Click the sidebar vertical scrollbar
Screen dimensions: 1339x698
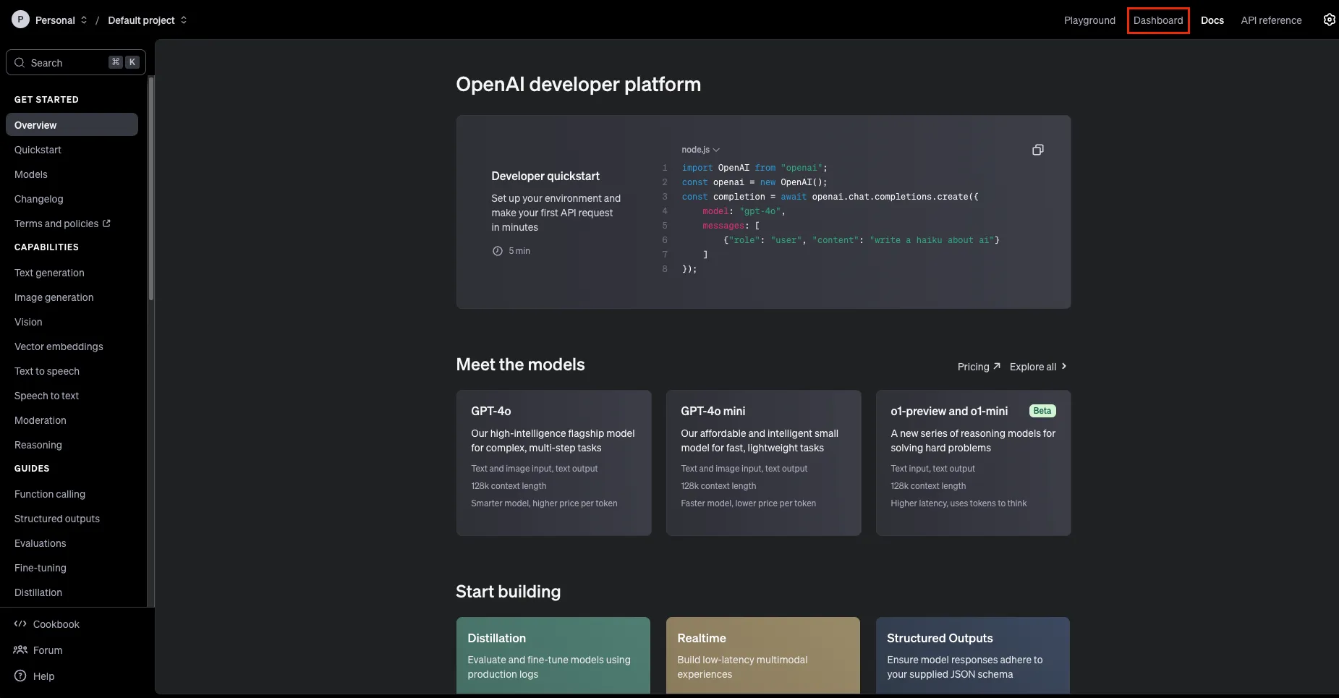click(x=150, y=188)
